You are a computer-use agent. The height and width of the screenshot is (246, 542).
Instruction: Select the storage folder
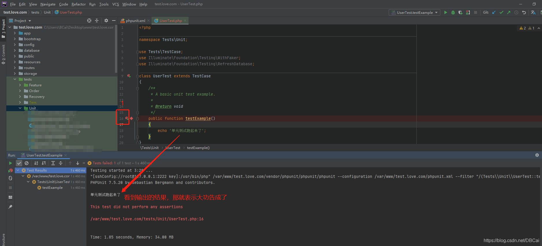(30, 74)
